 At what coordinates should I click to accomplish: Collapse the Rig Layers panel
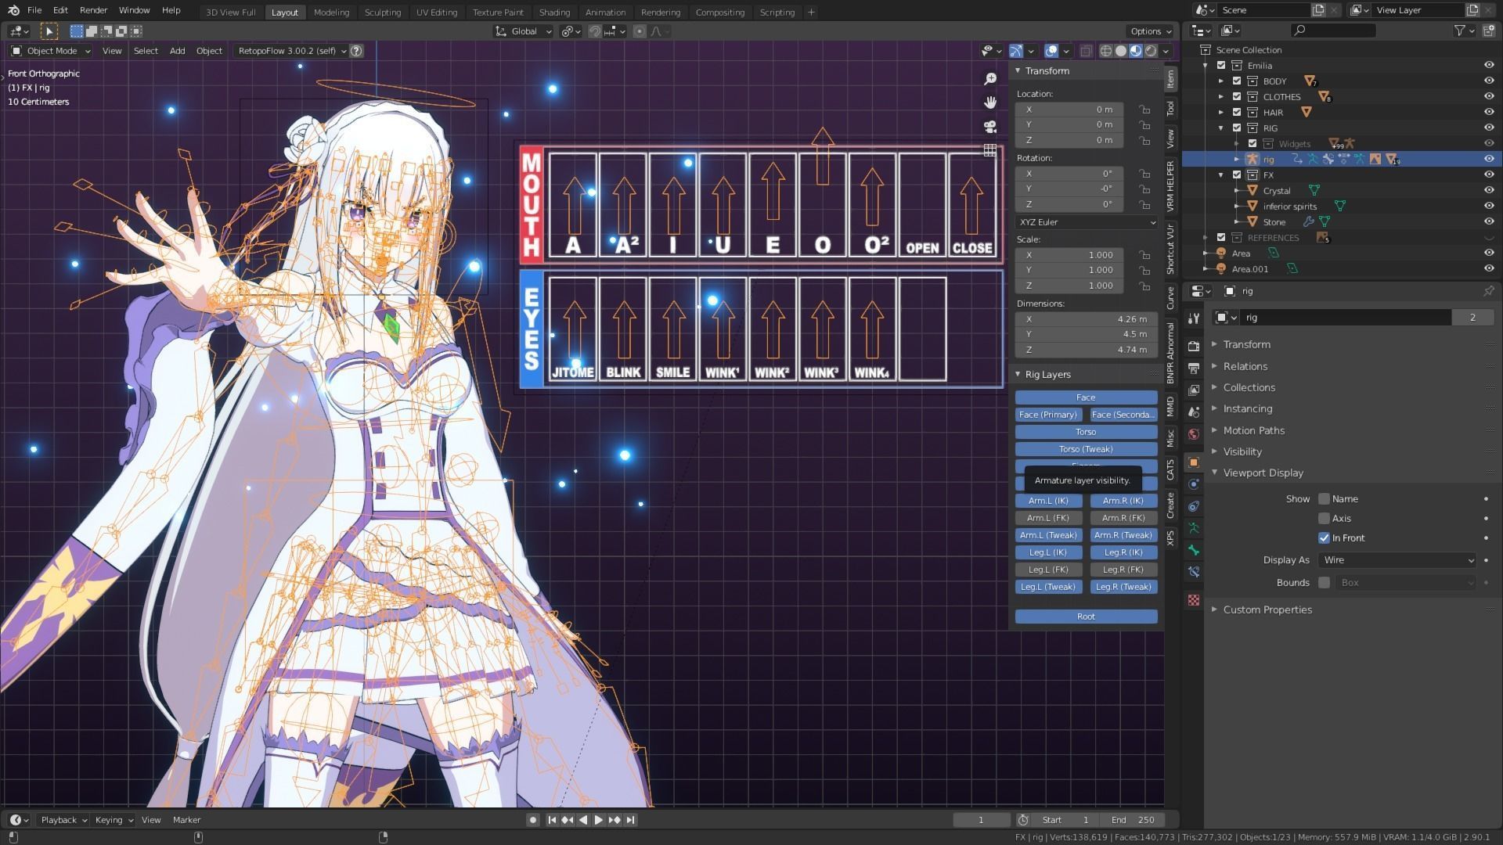tap(1047, 374)
